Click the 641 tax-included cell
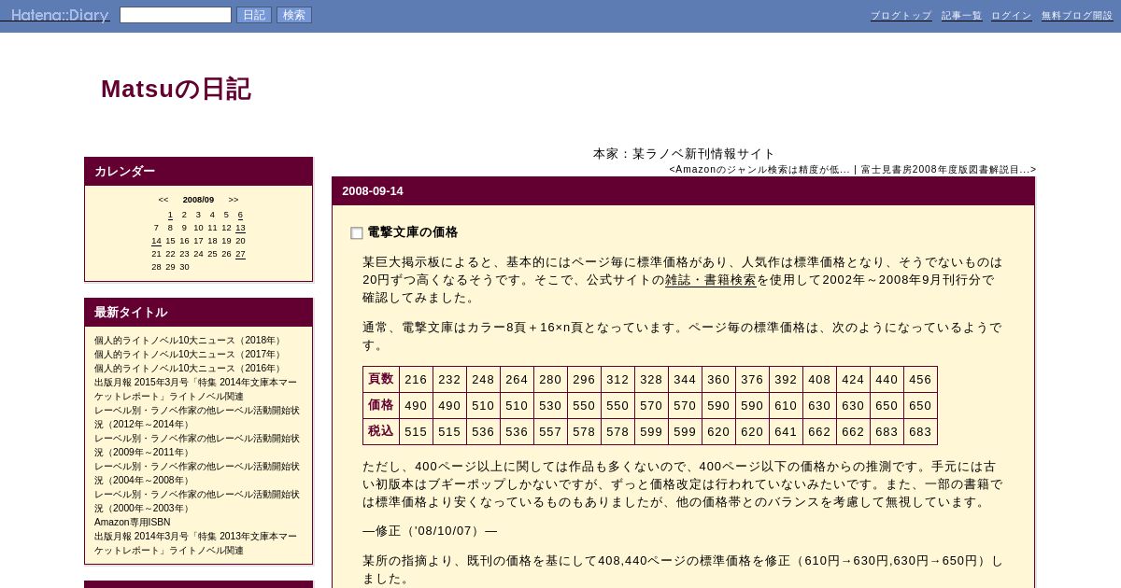1121x588 pixels. click(x=786, y=431)
